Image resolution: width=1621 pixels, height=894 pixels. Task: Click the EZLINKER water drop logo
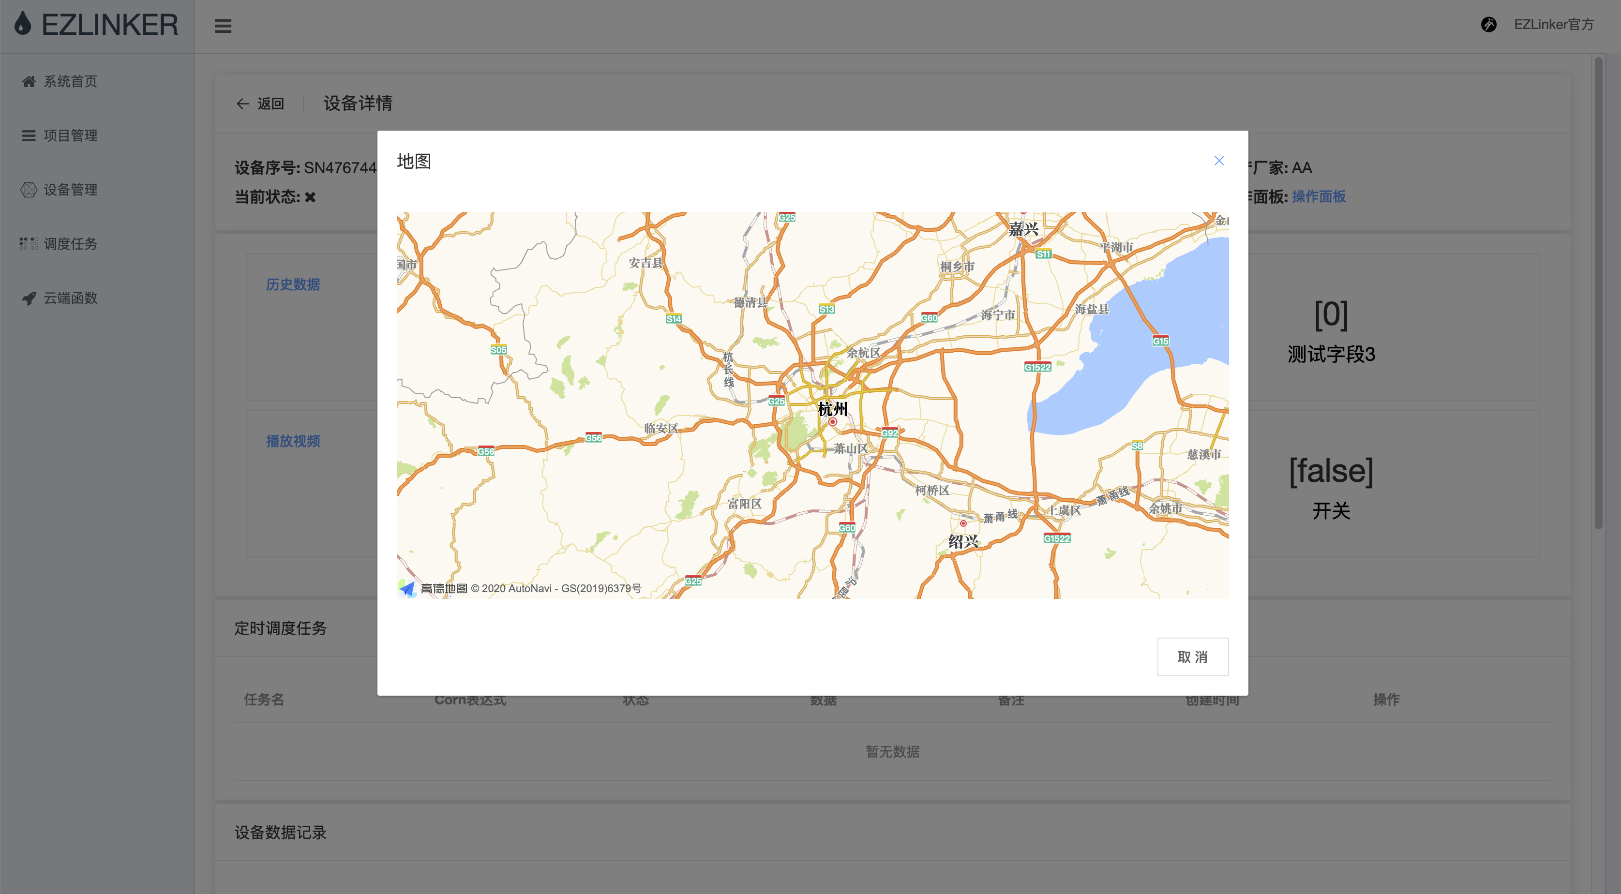(23, 24)
